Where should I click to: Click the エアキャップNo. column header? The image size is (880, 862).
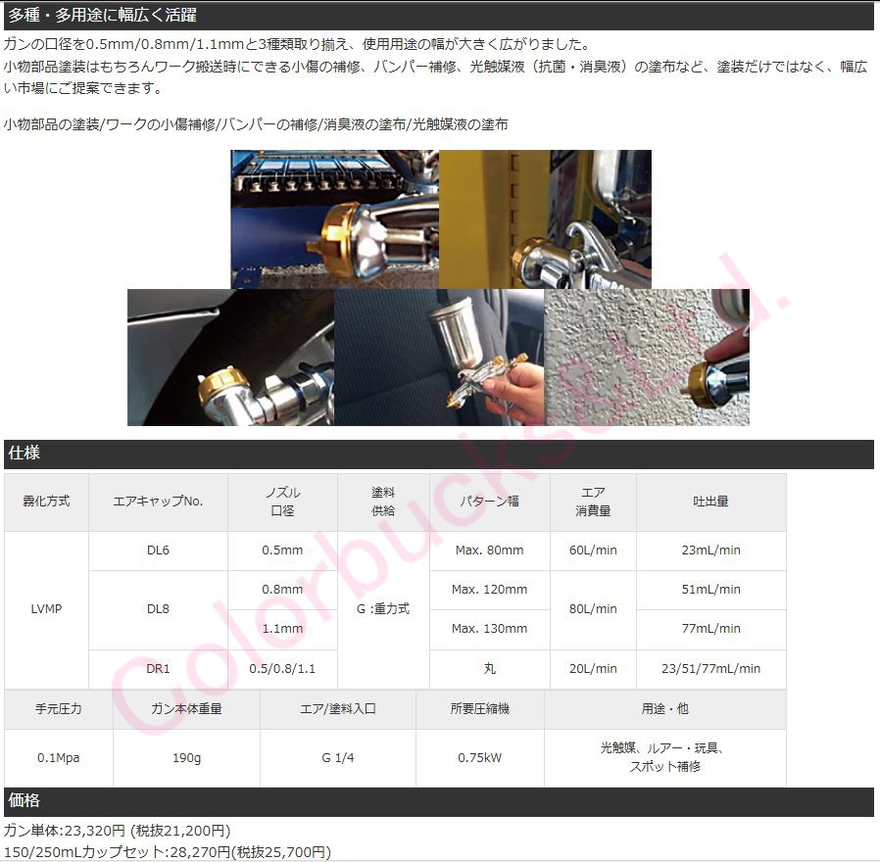[x=159, y=502]
